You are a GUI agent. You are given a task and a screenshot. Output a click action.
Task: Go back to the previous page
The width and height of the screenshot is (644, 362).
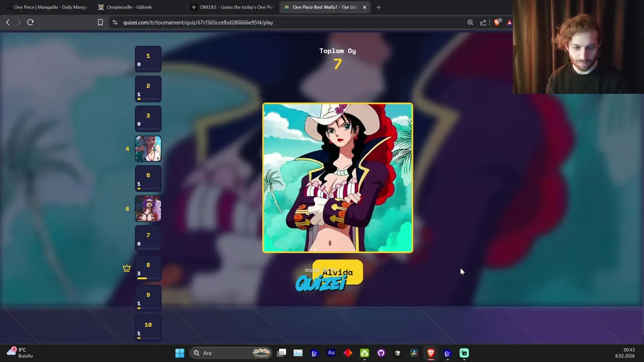click(8, 22)
